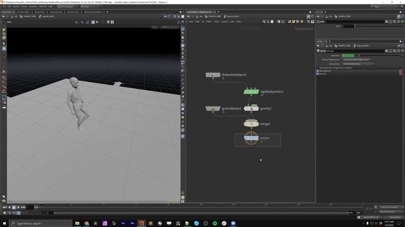The image size is (405, 227).
Task: Toggle the gravity1 input operator checkbox
Action: [318, 74]
